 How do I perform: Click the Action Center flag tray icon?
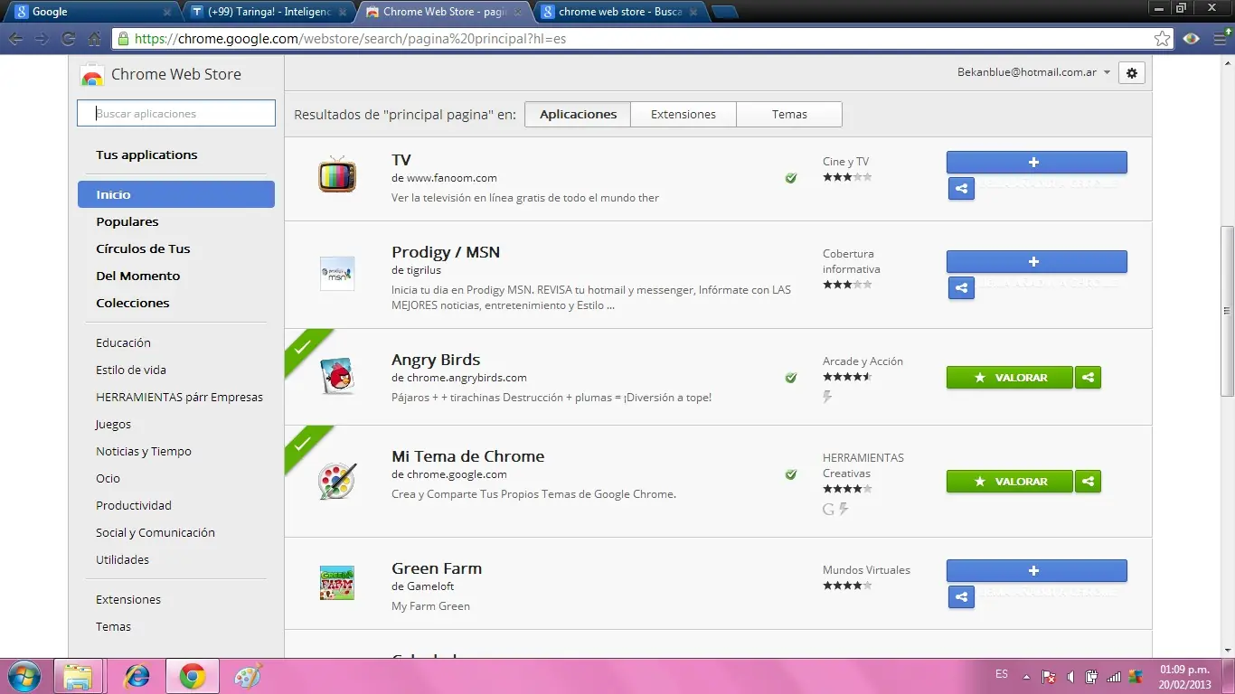pos(1049,676)
